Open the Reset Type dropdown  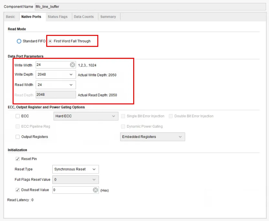click(75, 169)
